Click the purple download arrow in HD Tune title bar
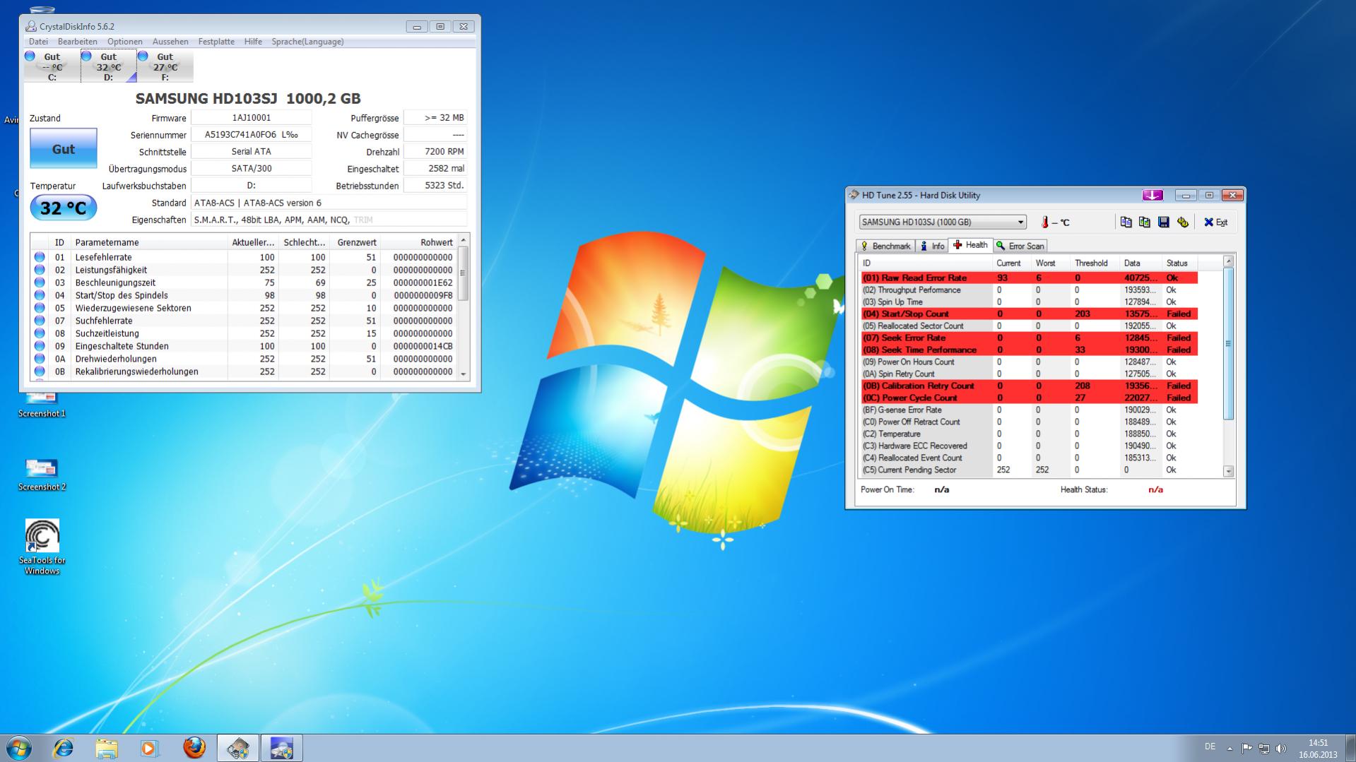The width and height of the screenshot is (1356, 762). tap(1152, 195)
